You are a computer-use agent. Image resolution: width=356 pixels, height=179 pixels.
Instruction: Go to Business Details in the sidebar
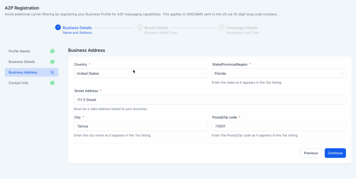(32, 62)
